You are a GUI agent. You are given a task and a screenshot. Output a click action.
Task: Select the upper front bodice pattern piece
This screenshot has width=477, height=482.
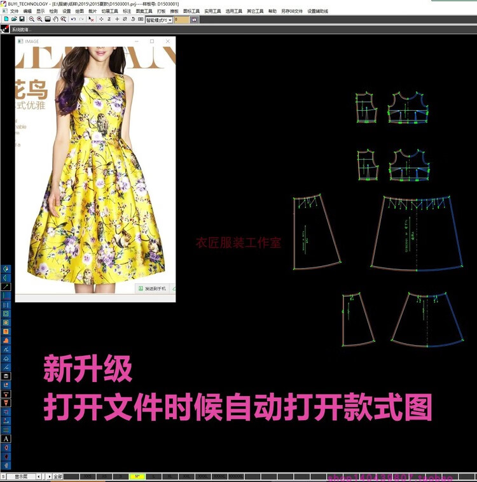tap(408, 107)
